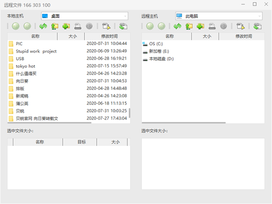Viewport: 272px width, 204px height.
Task: Select the 本地磁盘 (D:) drive name
Action: point(162,58)
